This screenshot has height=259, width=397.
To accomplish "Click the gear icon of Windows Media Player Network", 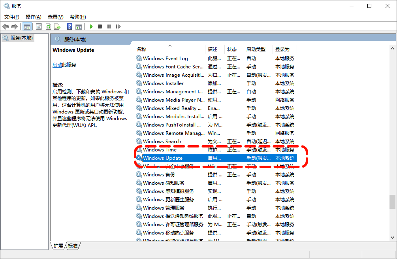I will pos(139,100).
